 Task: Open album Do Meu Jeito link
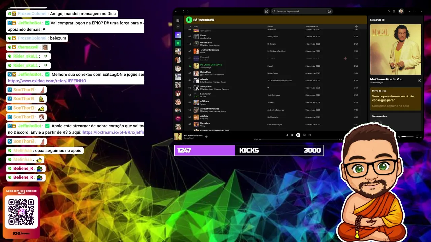tap(273, 117)
